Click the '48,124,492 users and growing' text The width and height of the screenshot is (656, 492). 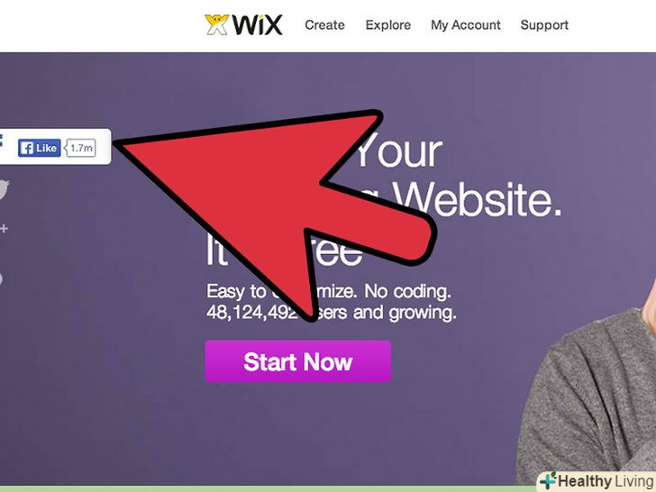[332, 313]
